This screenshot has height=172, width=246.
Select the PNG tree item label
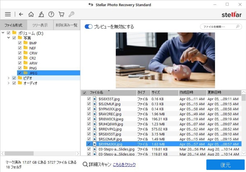[x=33, y=68]
